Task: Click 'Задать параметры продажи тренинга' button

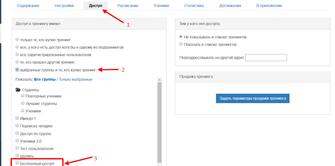Action: (x=253, y=98)
